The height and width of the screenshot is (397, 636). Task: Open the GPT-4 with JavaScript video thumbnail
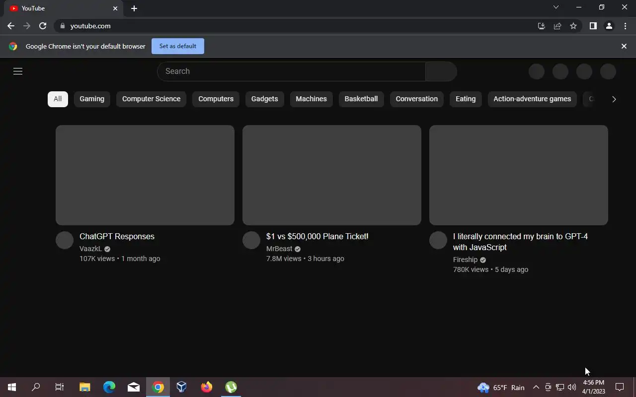click(519, 175)
